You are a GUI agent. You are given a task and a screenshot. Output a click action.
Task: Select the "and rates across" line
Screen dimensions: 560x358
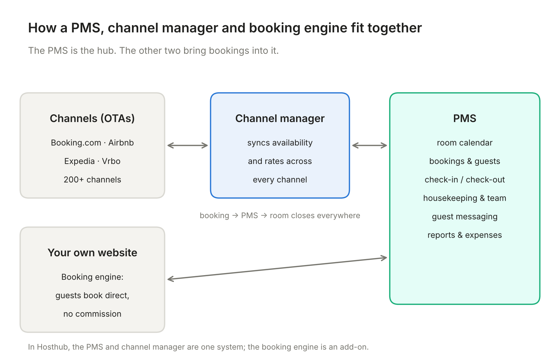coord(280,161)
